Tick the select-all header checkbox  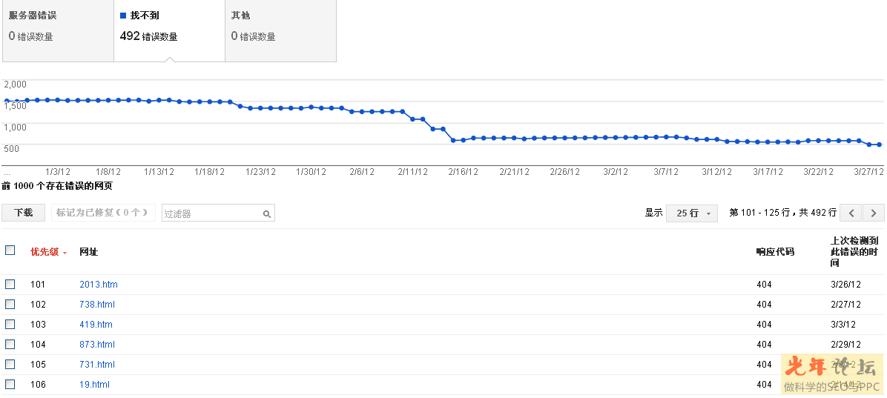(10, 251)
